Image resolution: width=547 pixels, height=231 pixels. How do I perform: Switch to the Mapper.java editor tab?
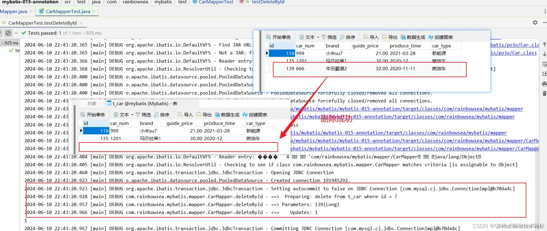(13, 11)
